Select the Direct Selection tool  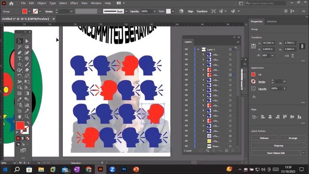pos(27,41)
